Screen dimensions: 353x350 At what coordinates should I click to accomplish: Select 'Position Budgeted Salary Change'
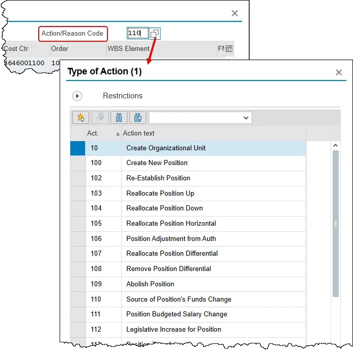tap(177, 314)
